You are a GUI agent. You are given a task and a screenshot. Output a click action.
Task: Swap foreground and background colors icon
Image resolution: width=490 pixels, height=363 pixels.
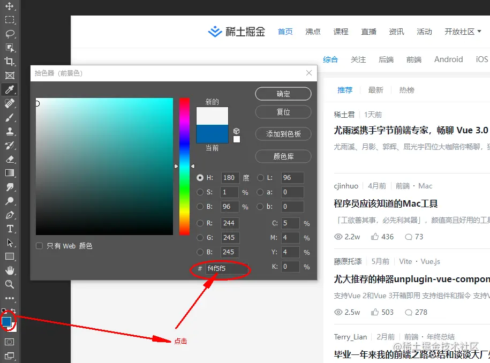point(13,311)
